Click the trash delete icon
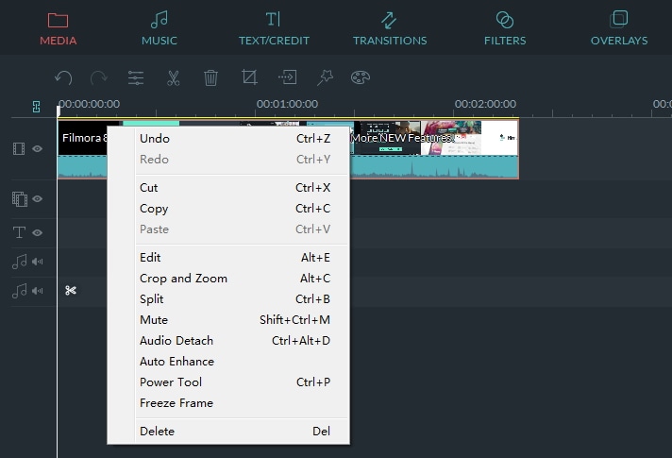This screenshot has height=458, width=672. pyautogui.click(x=211, y=78)
